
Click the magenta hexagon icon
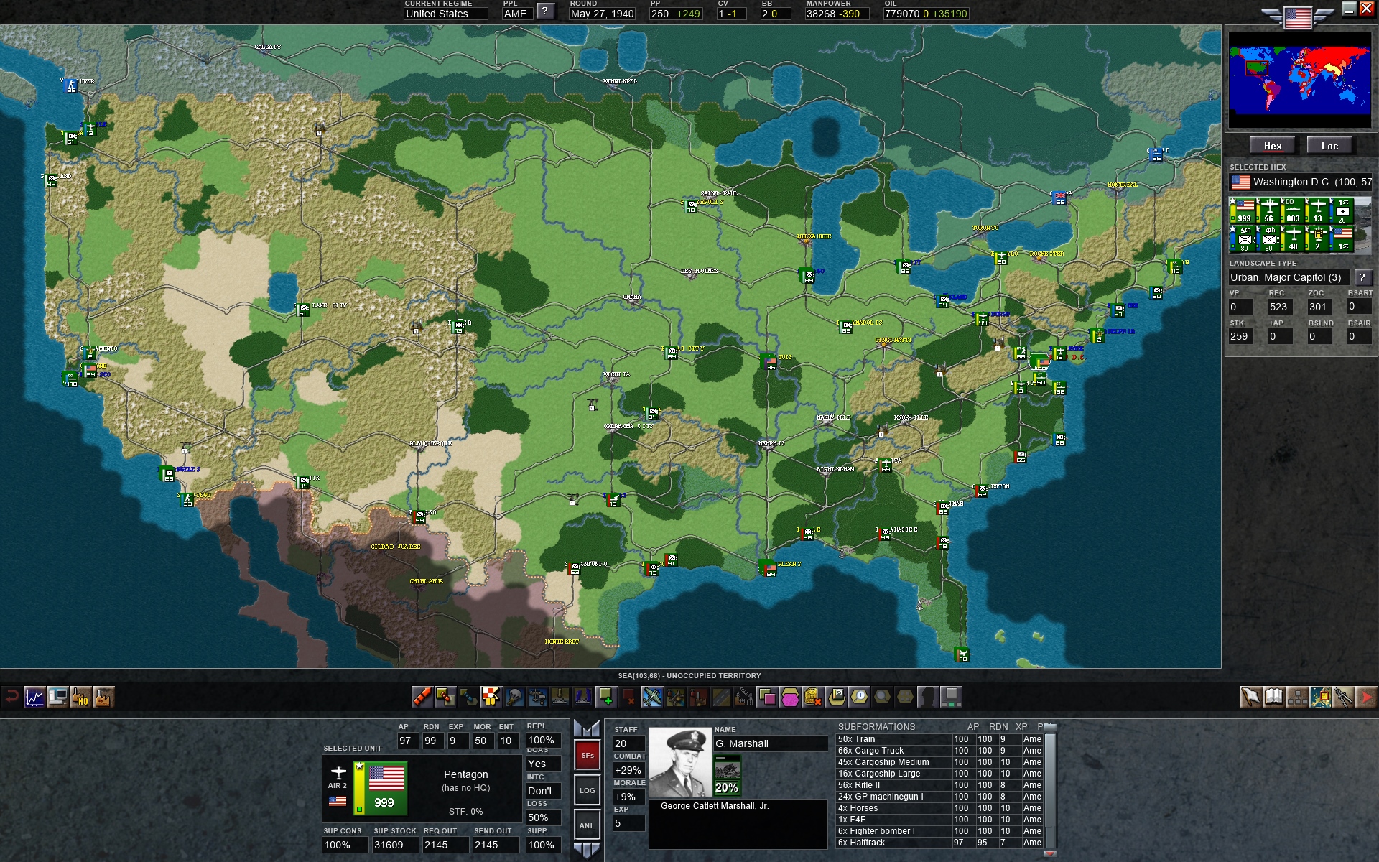click(790, 697)
